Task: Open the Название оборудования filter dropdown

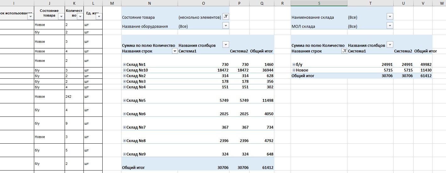Action: click(226, 26)
